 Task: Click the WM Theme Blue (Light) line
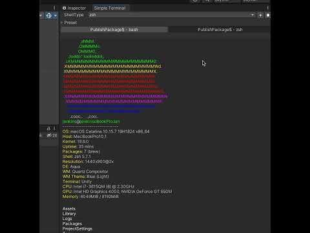(86, 177)
